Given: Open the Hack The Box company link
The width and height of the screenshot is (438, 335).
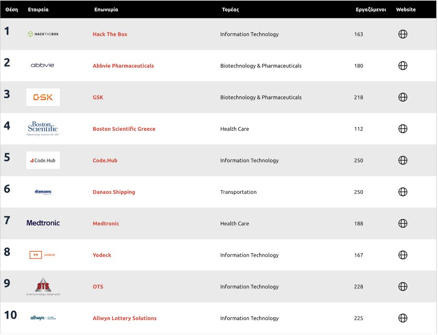Looking at the screenshot, I should point(110,34).
